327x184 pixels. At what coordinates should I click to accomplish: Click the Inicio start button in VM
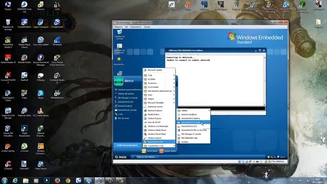pos(122,157)
